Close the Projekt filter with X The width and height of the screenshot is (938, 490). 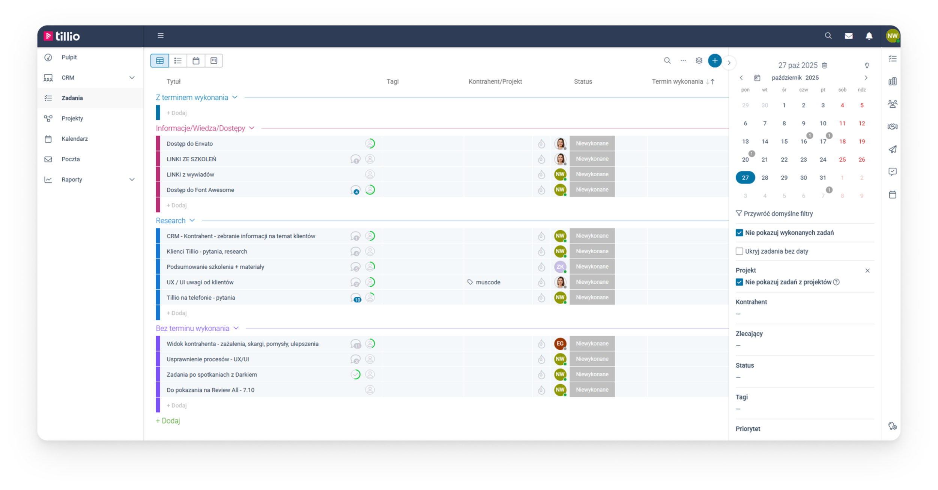(x=867, y=271)
